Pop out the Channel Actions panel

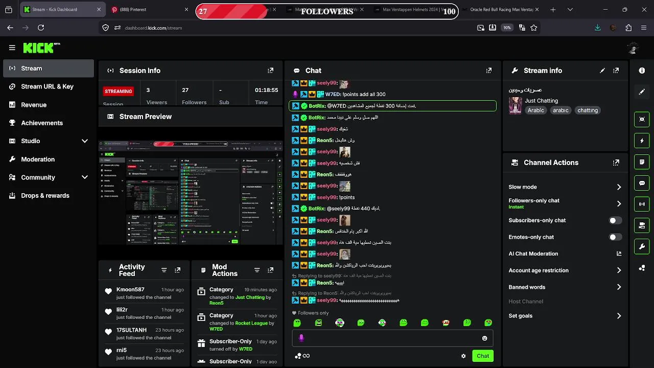pyautogui.click(x=616, y=163)
